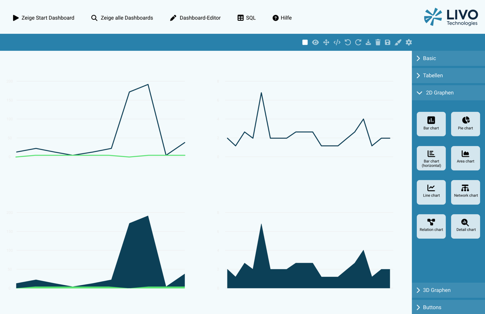Select the paintbrush style icon
This screenshot has height=314, width=485.
(398, 42)
